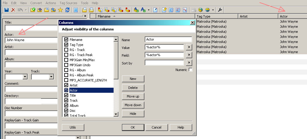Close the tag panel with small x
The image size is (307, 139).
pos(85,16)
